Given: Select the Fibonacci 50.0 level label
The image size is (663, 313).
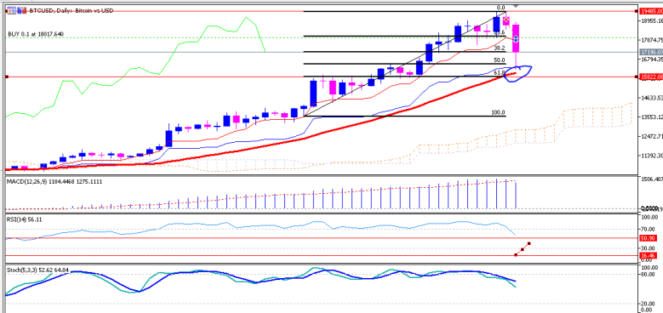Looking at the screenshot, I should (500, 60).
